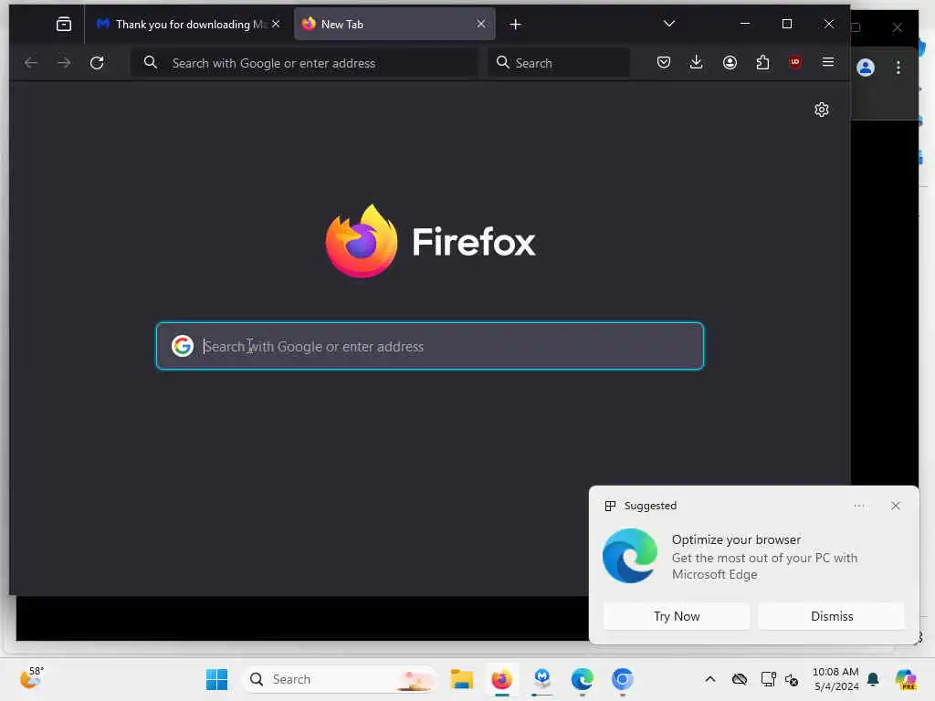The image size is (935, 701).
Task: Click the Firefox taskbar icon
Action: coord(501,679)
